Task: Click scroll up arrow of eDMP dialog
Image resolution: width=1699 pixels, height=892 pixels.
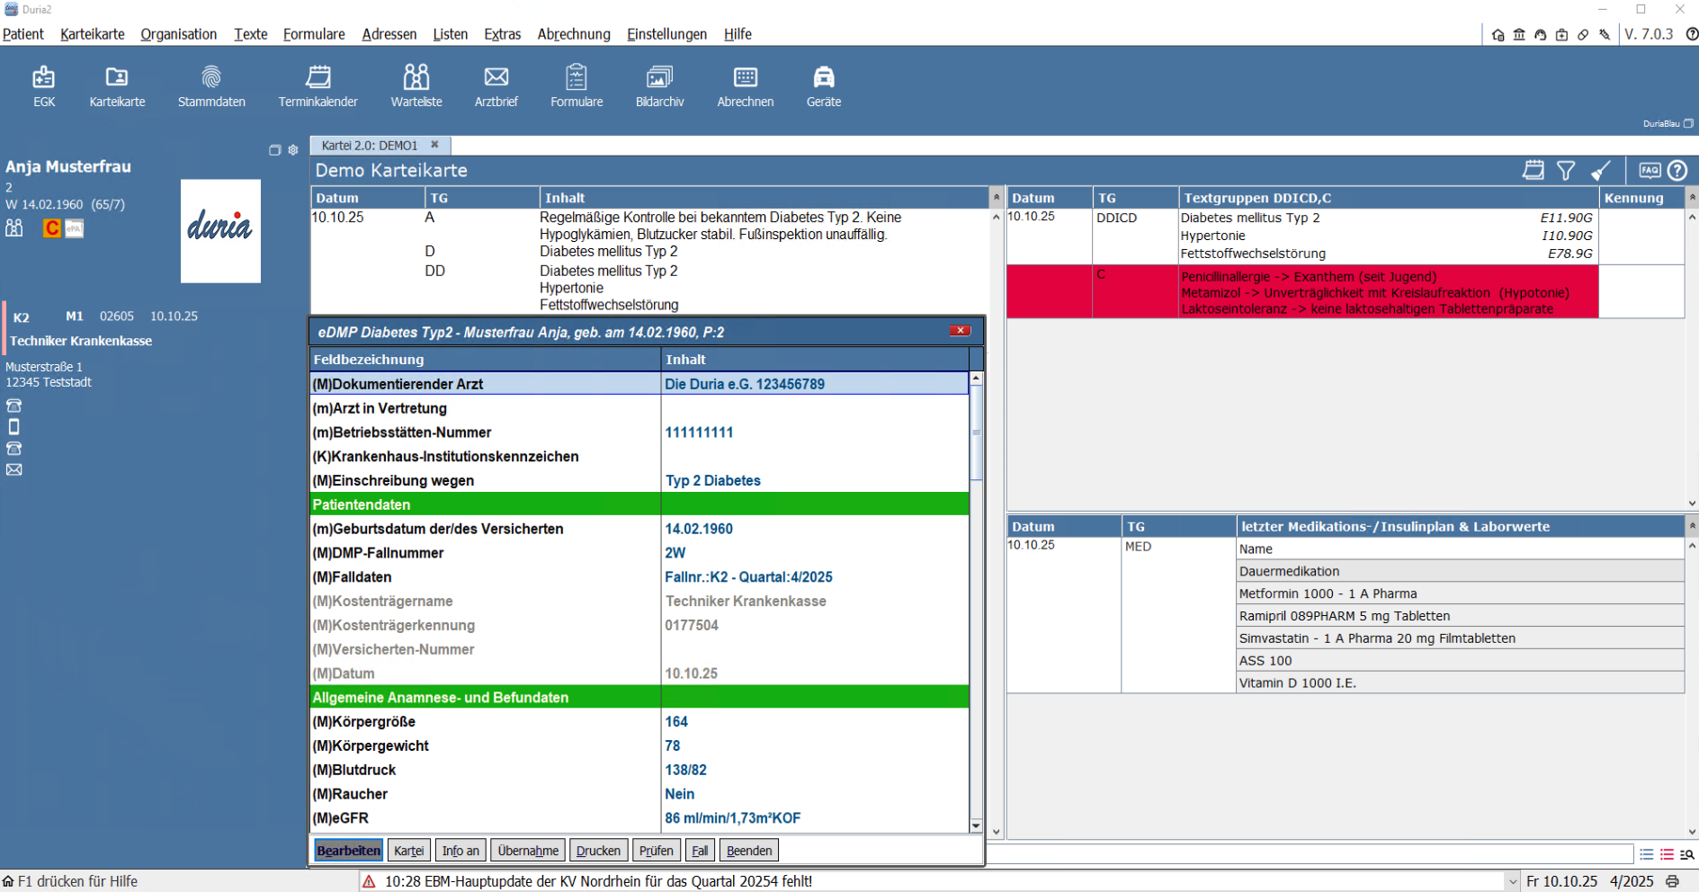Action: click(976, 379)
